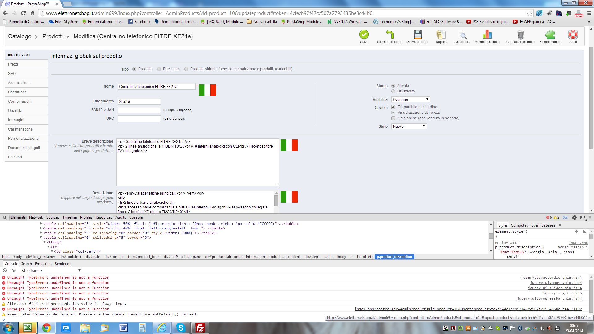Viewport: 594px width, 334px height.
Task: Click the Duplica product icon
Action: tap(441, 34)
